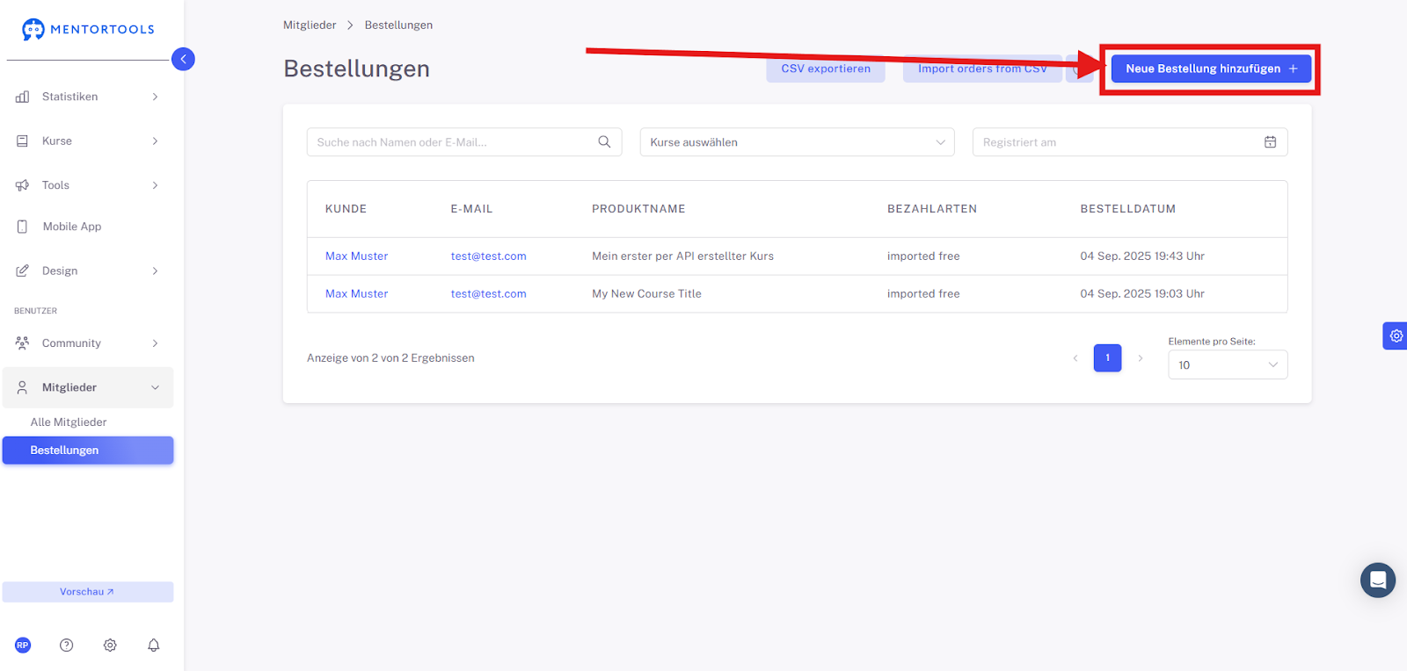This screenshot has width=1407, height=671.
Task: Click the Community people icon
Action: click(x=22, y=343)
